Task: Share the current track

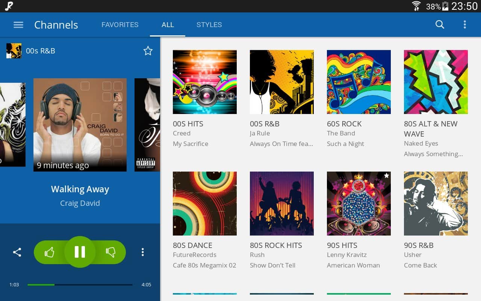Action: pyautogui.click(x=17, y=252)
